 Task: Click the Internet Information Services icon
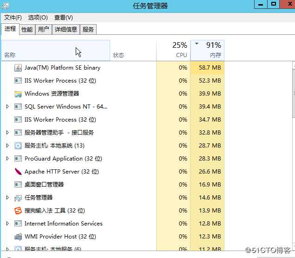click(x=18, y=223)
